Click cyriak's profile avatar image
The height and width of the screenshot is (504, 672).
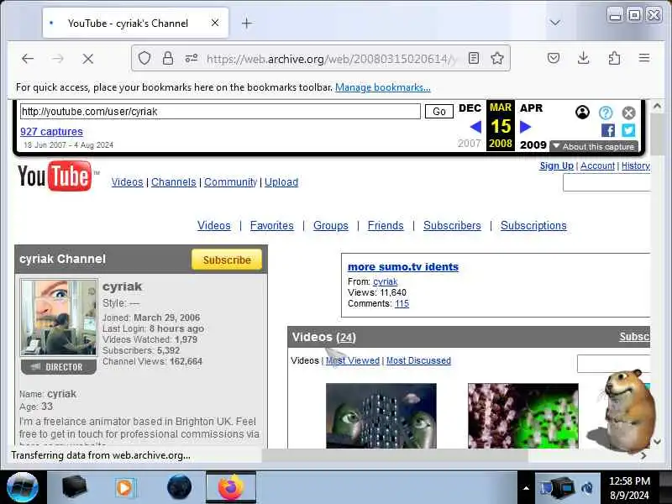(x=59, y=318)
